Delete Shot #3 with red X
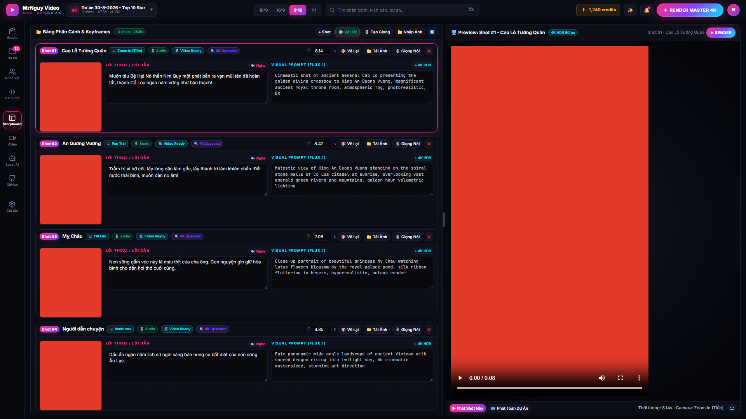 pos(429,237)
